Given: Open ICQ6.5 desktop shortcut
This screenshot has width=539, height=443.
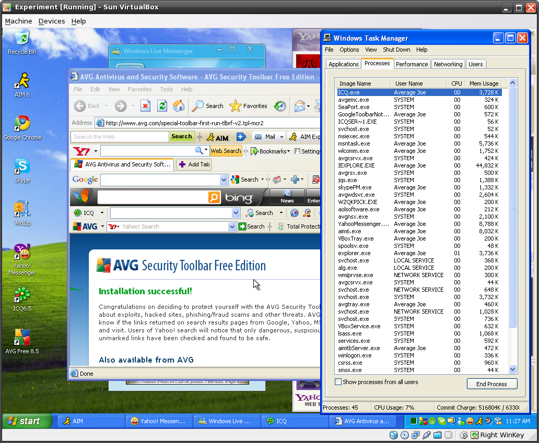Looking at the screenshot, I should click(x=22, y=299).
